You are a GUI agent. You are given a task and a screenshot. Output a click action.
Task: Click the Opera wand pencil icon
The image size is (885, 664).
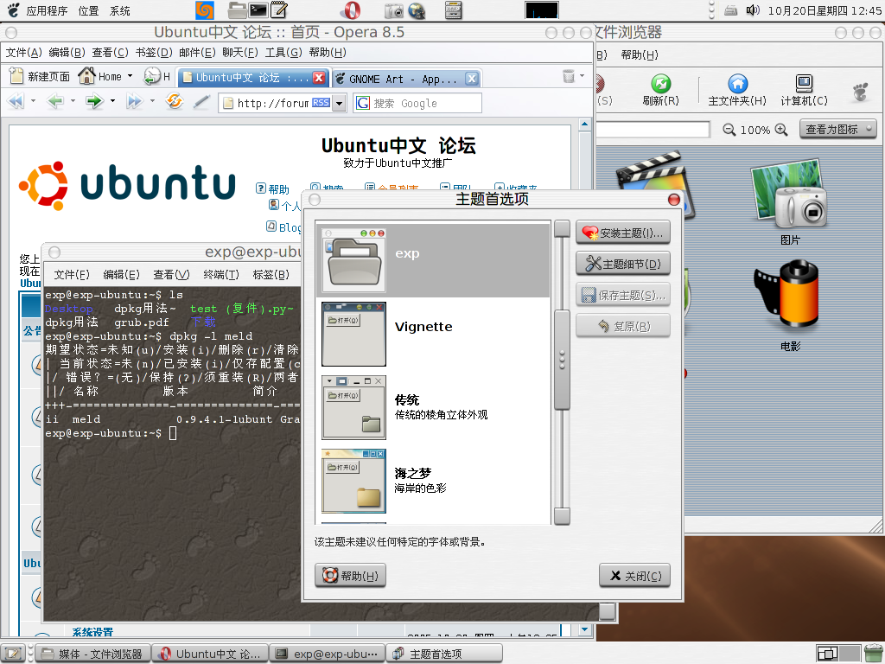(201, 102)
